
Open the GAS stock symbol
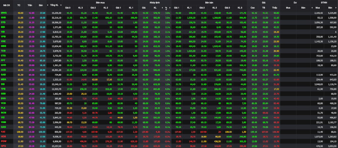(x=3, y=127)
